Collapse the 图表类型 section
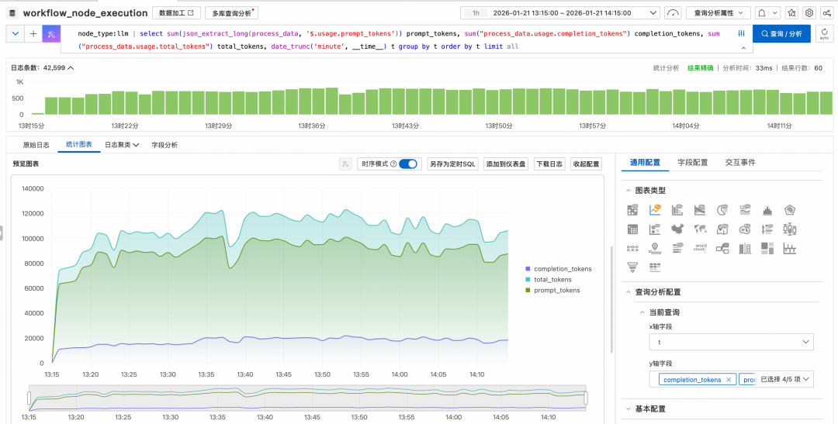 pyautogui.click(x=627, y=191)
